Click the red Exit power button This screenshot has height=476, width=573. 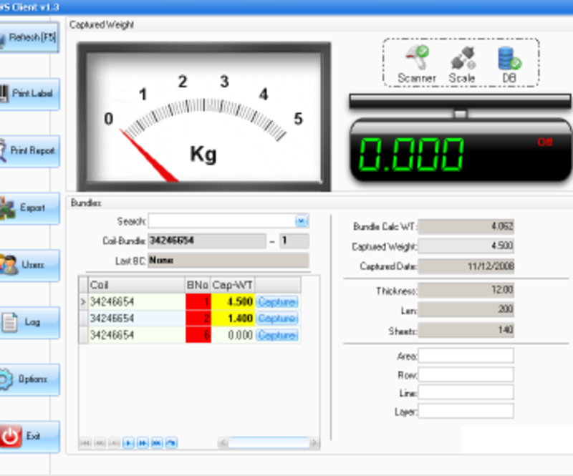[29, 436]
